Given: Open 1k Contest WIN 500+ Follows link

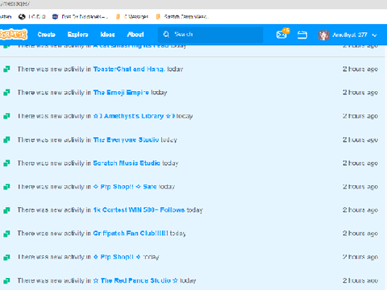Looking at the screenshot, I should pyautogui.click(x=139, y=209).
